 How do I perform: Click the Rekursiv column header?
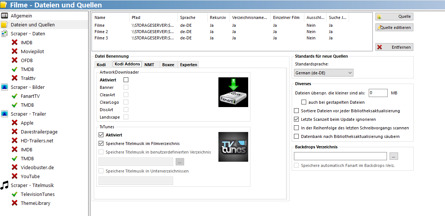click(218, 17)
